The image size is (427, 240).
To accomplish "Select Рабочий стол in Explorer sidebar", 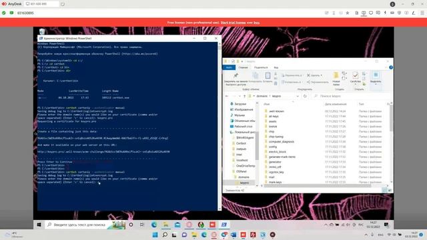I will (x=241, y=127).
